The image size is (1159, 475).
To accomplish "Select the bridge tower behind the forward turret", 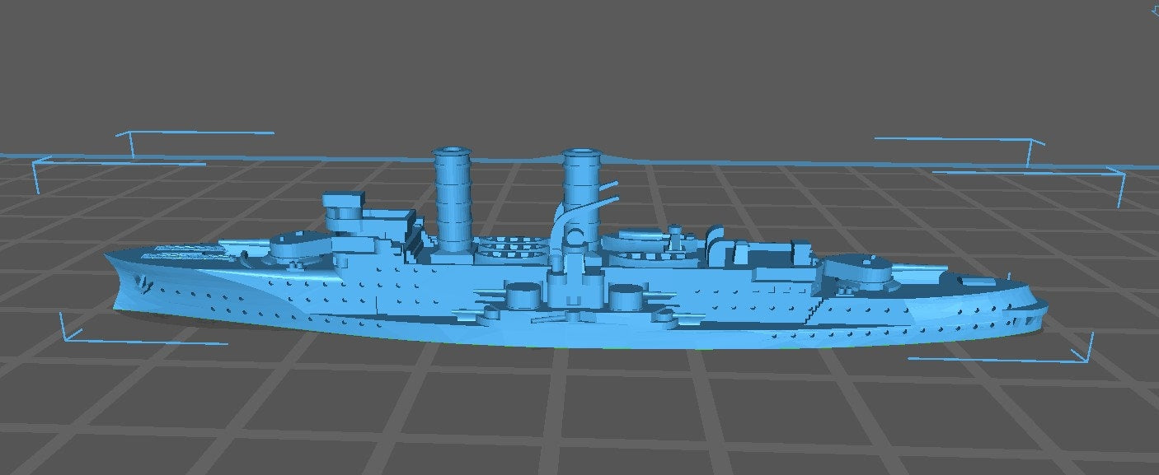I will 346,214.
